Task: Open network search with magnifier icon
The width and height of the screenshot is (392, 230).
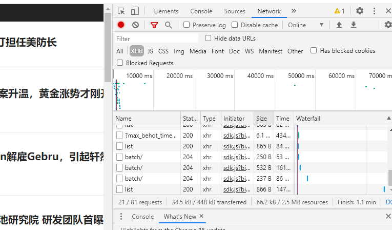Action: click(168, 25)
